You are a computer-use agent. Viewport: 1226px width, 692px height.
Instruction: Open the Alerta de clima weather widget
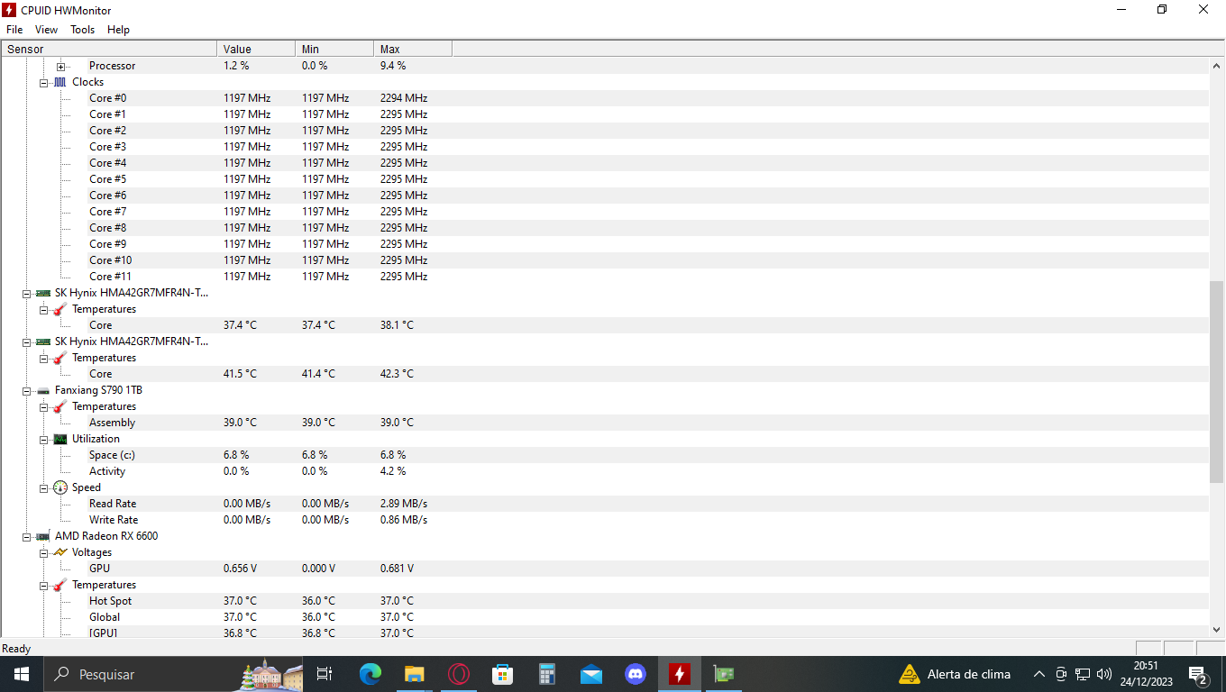[x=955, y=674]
